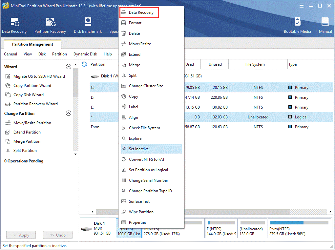This screenshot has width=335, height=250.
Task: Open the Dynamic Disk menu
Action: point(85,54)
